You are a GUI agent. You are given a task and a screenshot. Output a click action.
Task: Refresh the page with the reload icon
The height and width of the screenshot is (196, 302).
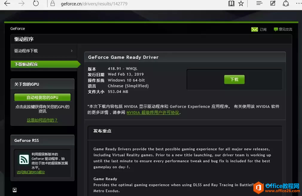(x=36, y=4)
